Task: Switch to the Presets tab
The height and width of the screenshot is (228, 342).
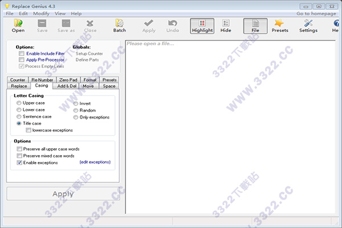Action: click(109, 80)
